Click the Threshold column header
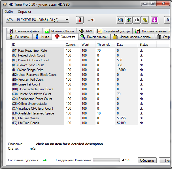 coord(105,45)
